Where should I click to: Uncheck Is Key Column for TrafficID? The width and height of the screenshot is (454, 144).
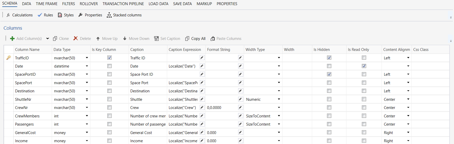[109, 58]
